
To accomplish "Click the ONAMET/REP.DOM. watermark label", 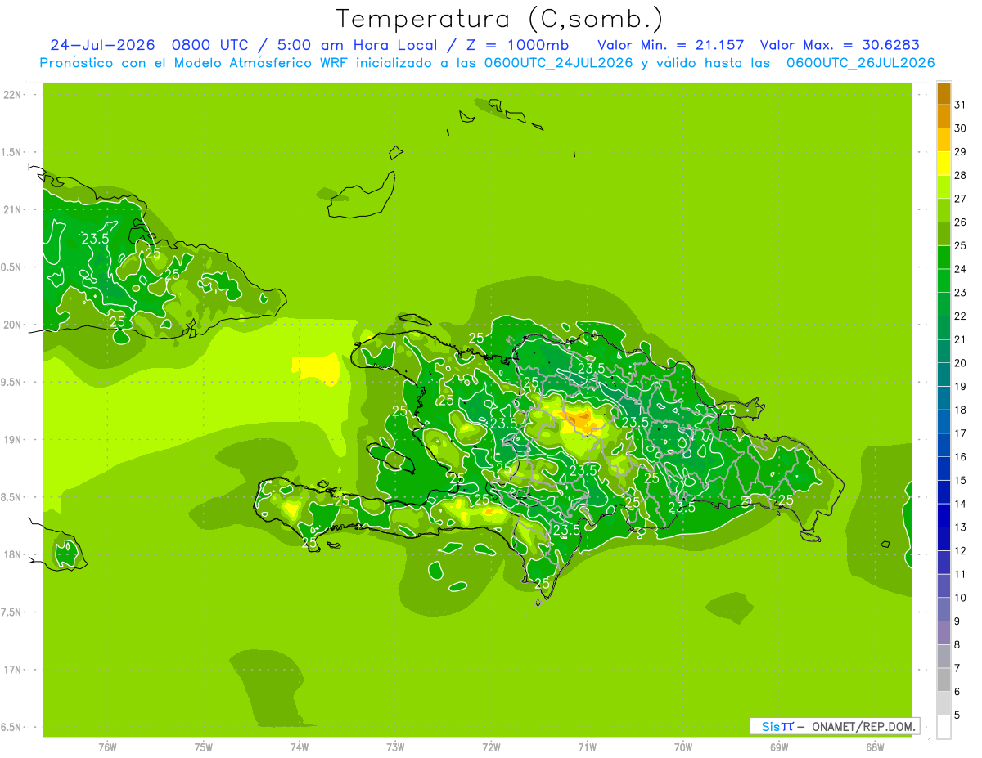I will [x=862, y=726].
